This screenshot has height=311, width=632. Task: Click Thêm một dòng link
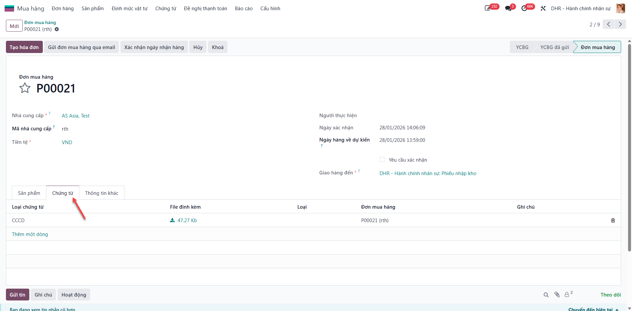[x=30, y=234]
